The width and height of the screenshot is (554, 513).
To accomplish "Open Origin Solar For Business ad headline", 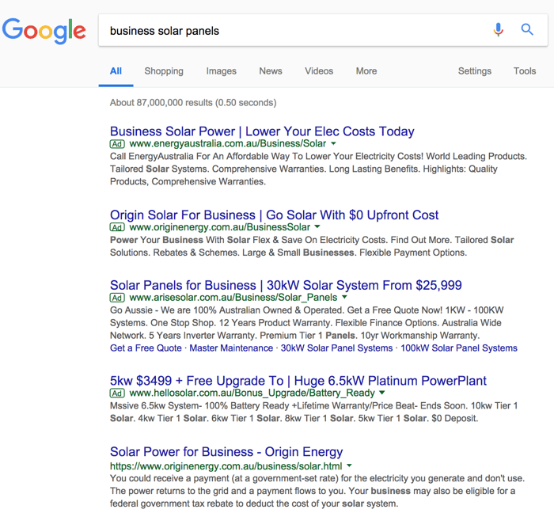I will pos(274,215).
